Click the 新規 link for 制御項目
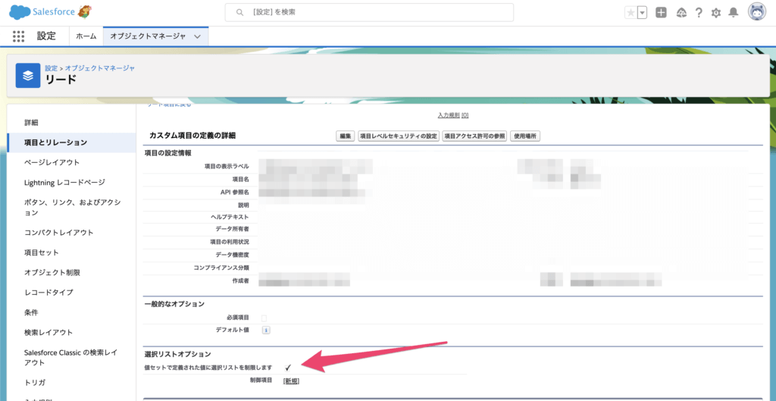 coord(291,381)
